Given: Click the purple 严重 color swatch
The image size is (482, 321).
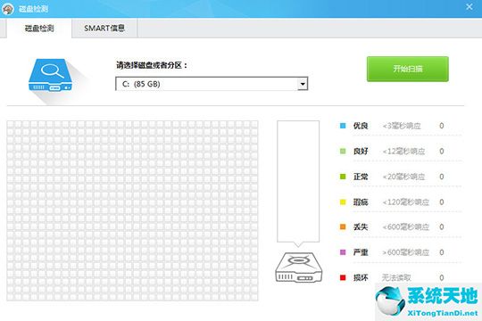Looking at the screenshot, I should coord(343,252).
